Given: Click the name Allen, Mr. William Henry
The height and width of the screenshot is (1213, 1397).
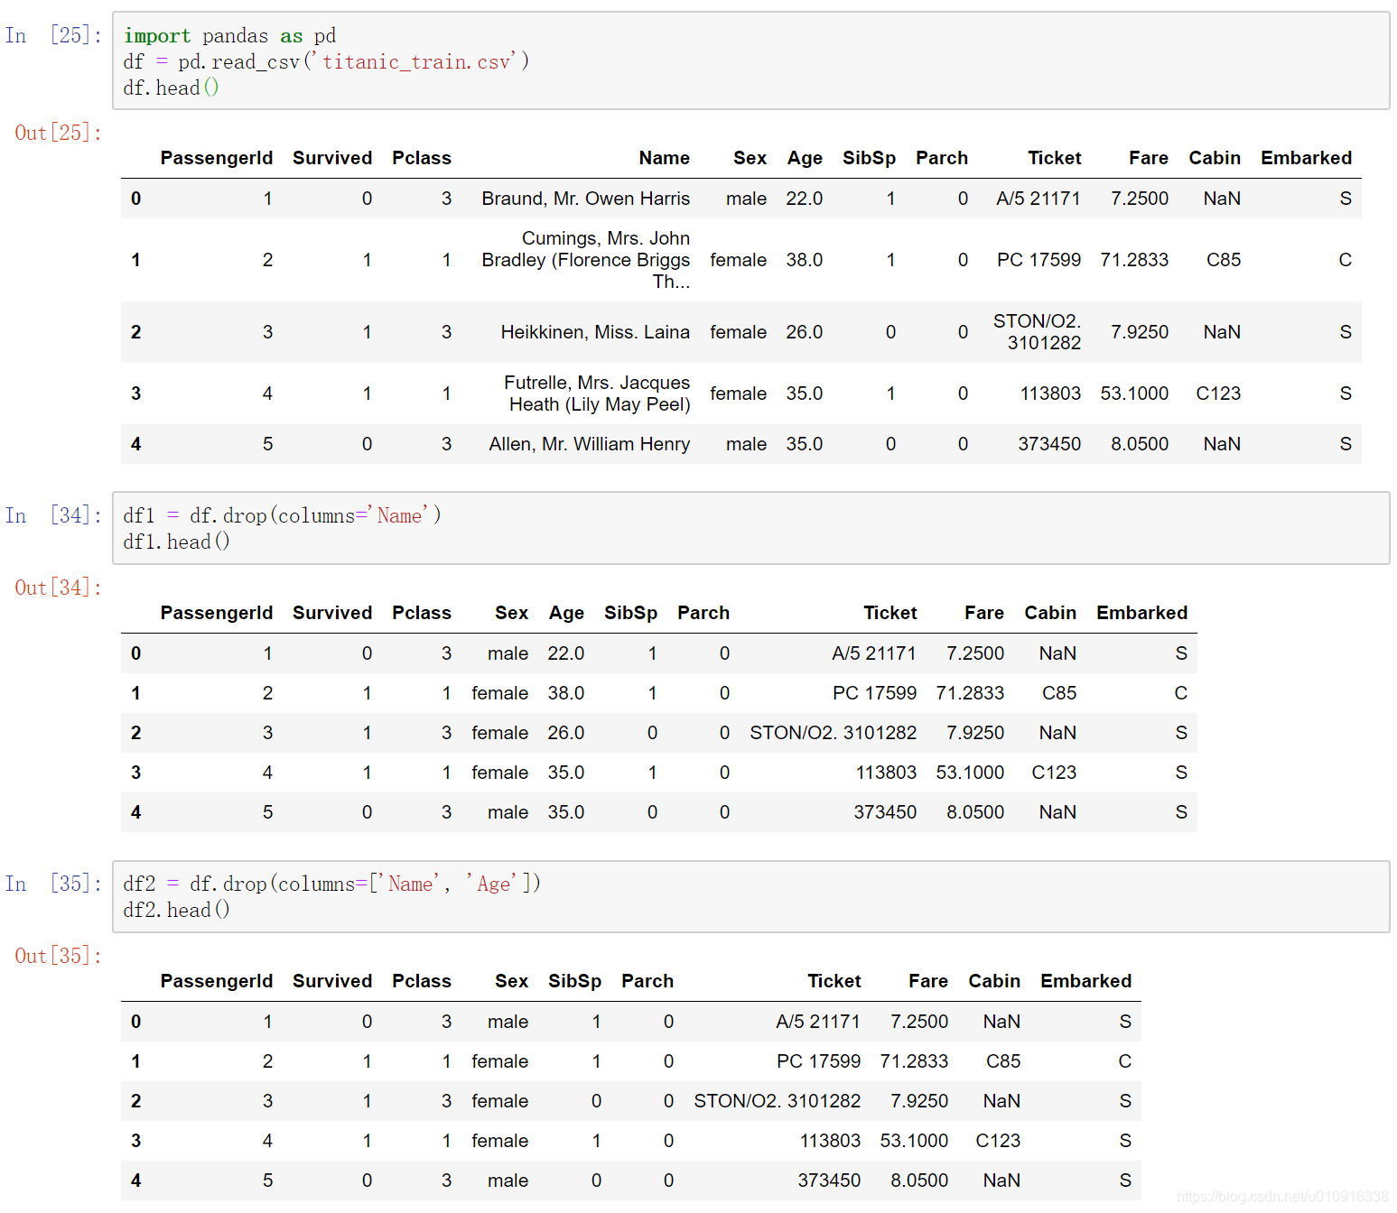Looking at the screenshot, I should tap(589, 444).
